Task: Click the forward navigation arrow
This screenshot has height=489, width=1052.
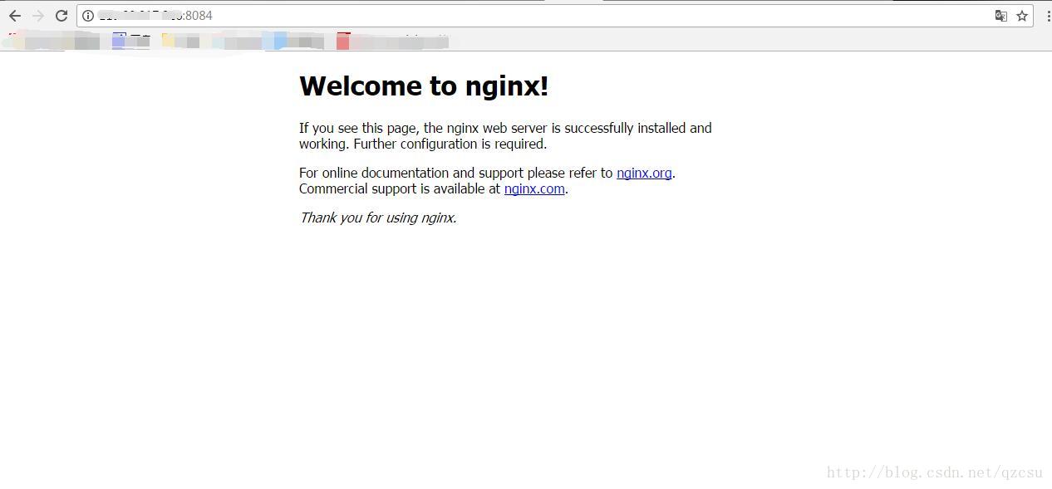Action: [38, 16]
